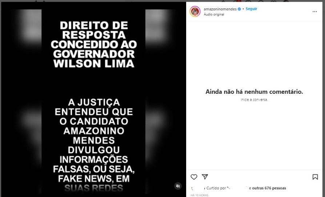Save the post with the bookmark icon
The image size is (325, 197).
[x=315, y=177]
